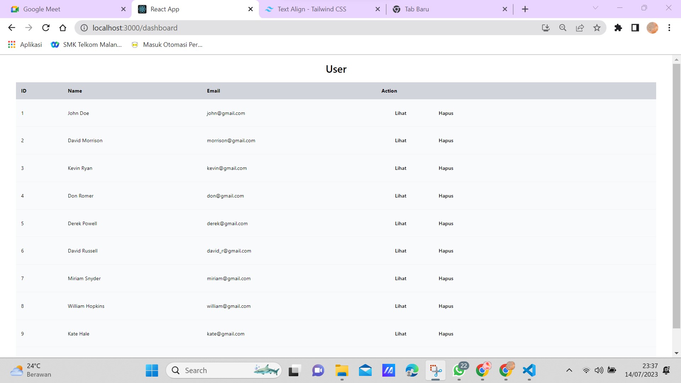Viewport: 681px width, 383px height.
Task: Open a new browser tab
Action: [525, 9]
